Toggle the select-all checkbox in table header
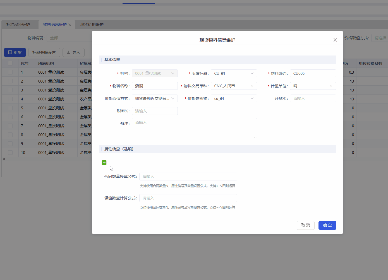 (10, 63)
